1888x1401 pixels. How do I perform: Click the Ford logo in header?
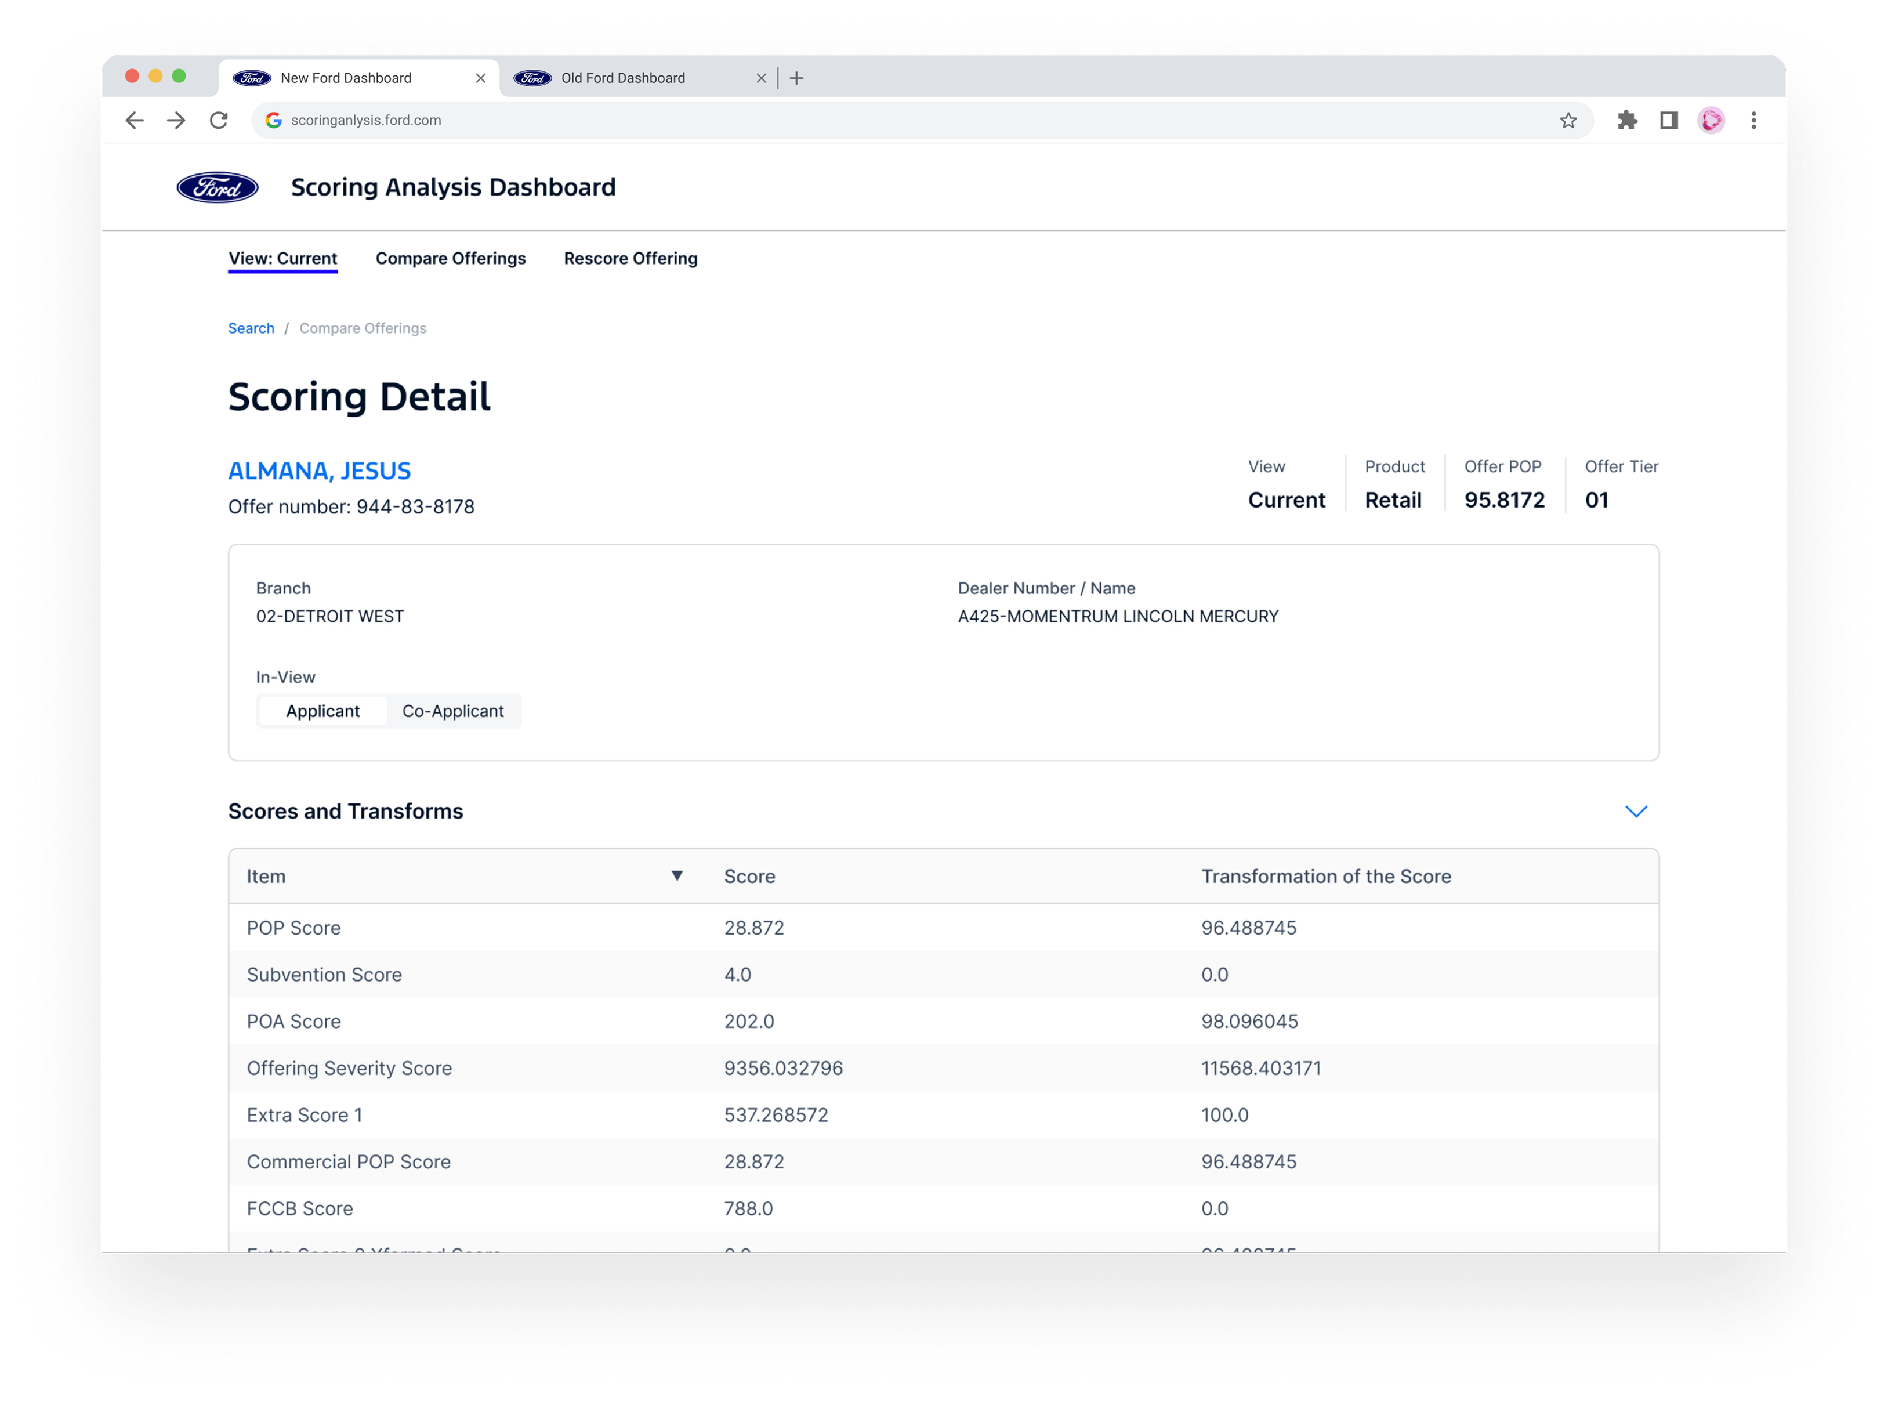click(217, 187)
